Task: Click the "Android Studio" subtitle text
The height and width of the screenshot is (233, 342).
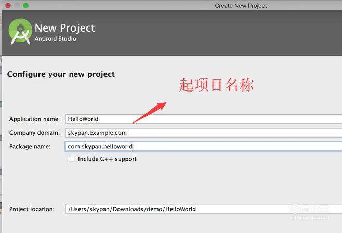Action: (x=56, y=39)
